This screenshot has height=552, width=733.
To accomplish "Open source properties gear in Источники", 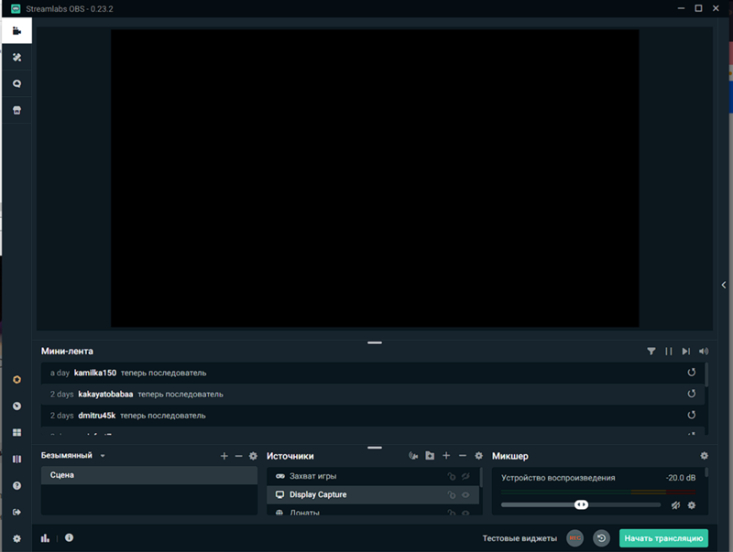I will coord(478,456).
